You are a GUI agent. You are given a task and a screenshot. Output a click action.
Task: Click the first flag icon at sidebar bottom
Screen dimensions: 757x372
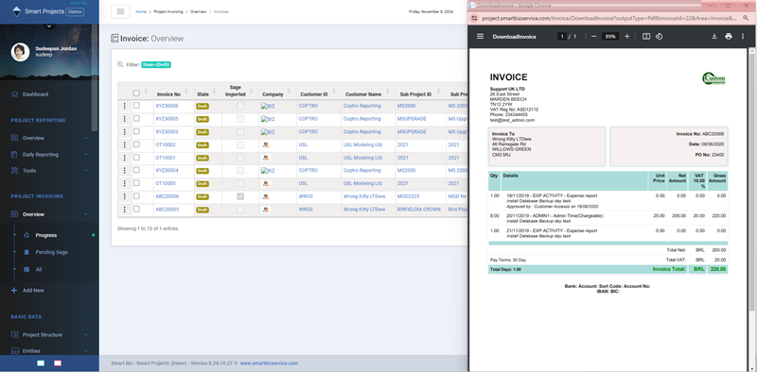41,364
